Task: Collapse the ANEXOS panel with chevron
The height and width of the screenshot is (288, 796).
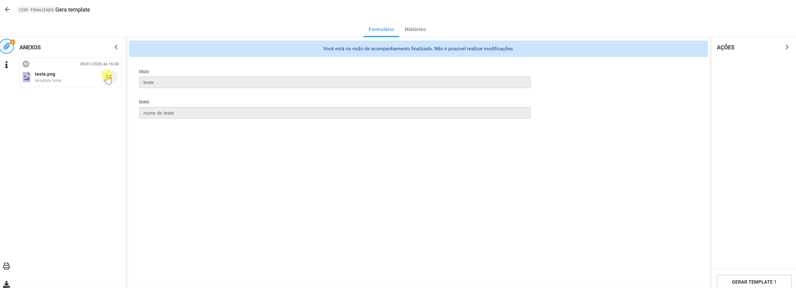Action: [116, 47]
